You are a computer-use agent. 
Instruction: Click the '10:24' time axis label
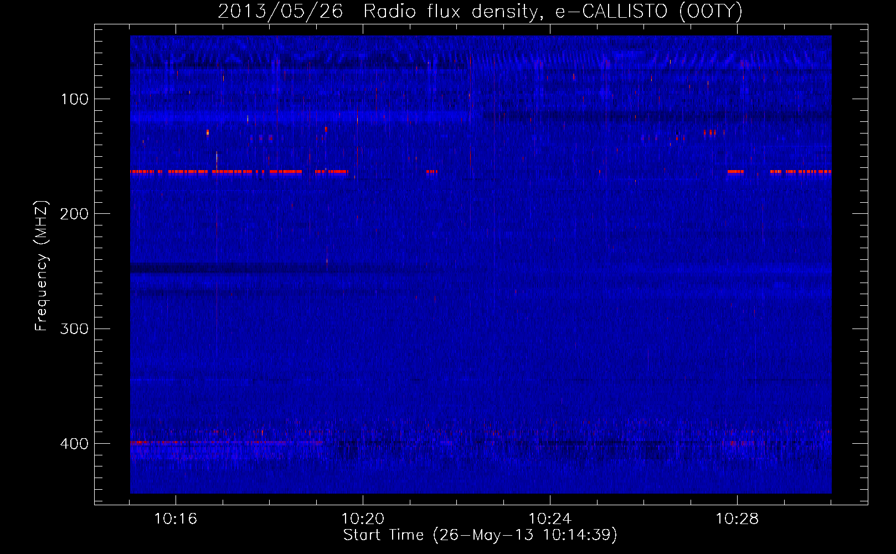(x=550, y=519)
